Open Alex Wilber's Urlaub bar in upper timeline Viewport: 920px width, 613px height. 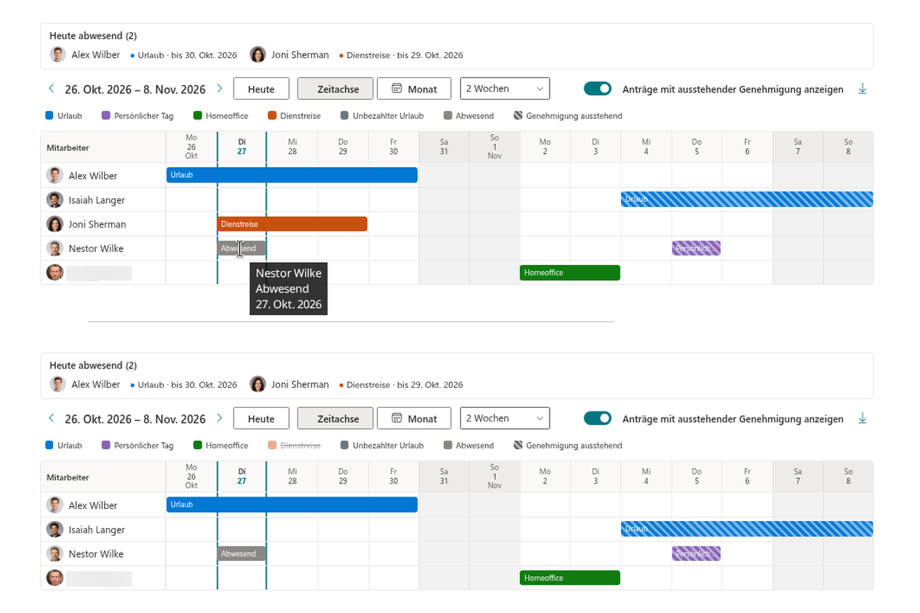tap(292, 175)
